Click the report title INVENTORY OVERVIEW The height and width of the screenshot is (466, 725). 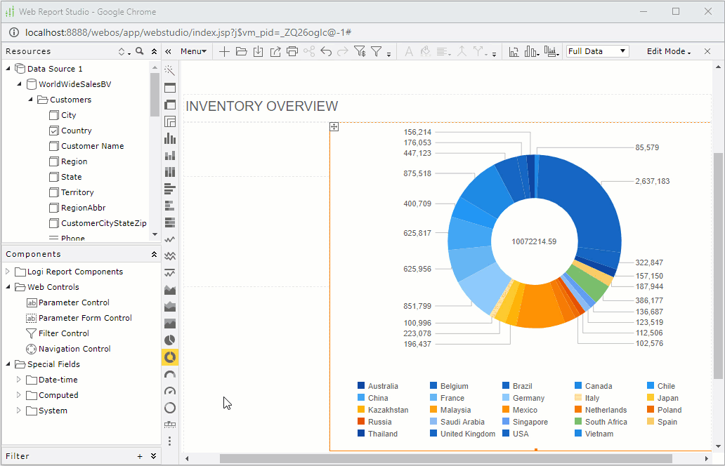coord(261,107)
